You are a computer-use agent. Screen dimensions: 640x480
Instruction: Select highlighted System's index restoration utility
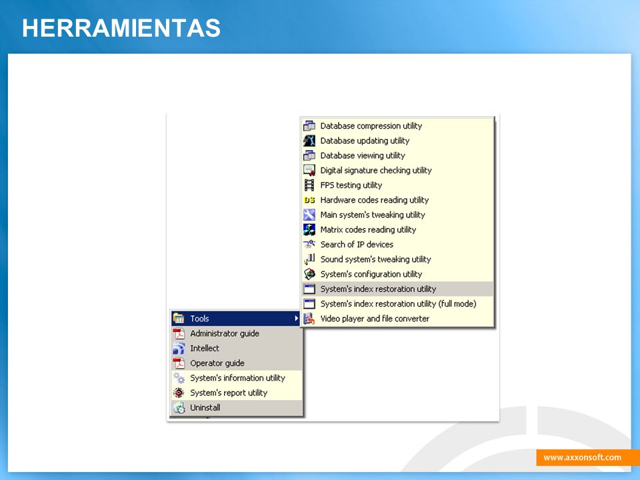[397, 289]
